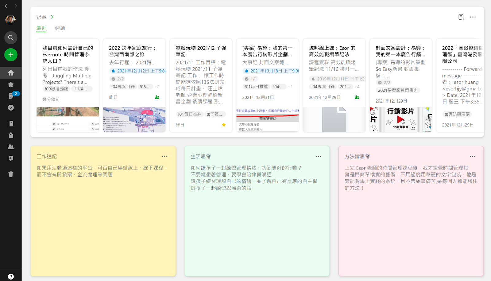The width and height of the screenshot is (491, 281).
Task: Open more options on 方法論思考 scratch pad
Action: pos(473,157)
